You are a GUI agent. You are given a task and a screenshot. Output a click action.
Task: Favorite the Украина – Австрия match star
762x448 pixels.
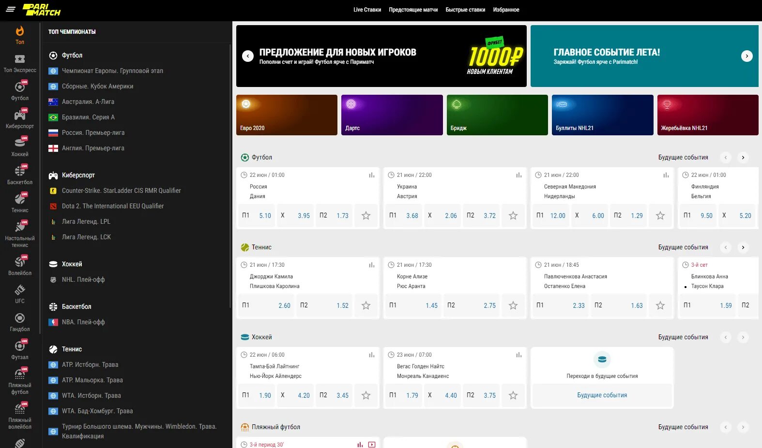[x=513, y=216]
